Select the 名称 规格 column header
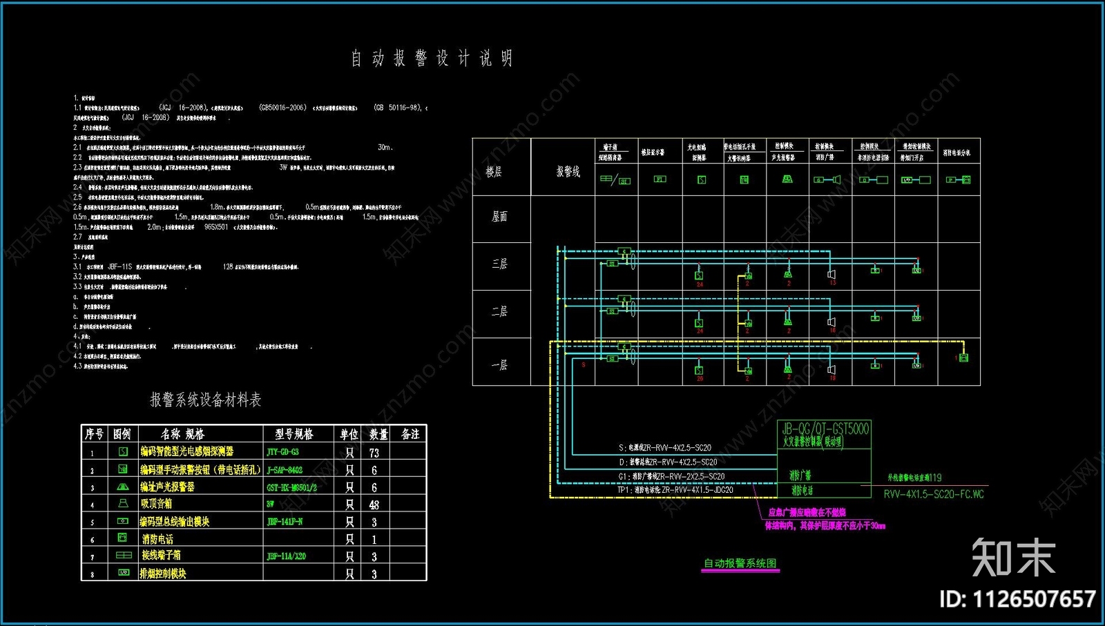Image resolution: width=1105 pixels, height=626 pixels. (183, 434)
